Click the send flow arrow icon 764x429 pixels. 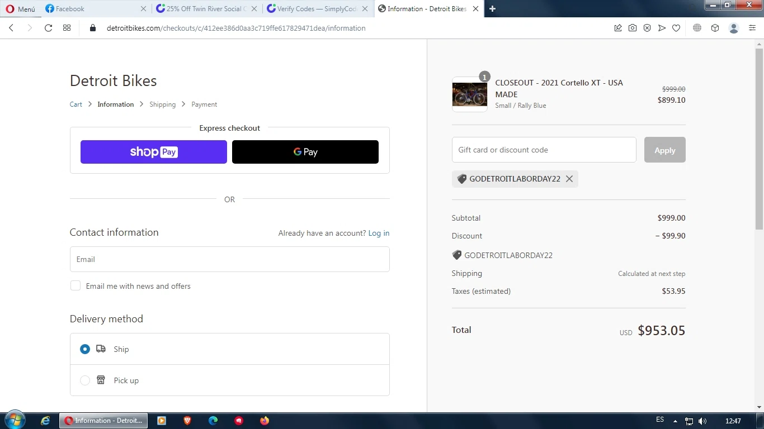(662, 28)
